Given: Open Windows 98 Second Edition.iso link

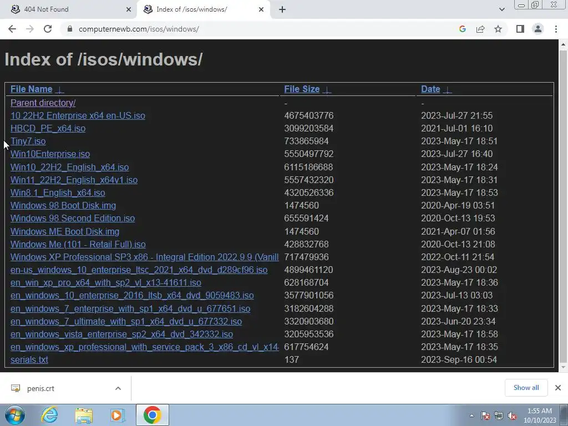Looking at the screenshot, I should click(x=73, y=218).
